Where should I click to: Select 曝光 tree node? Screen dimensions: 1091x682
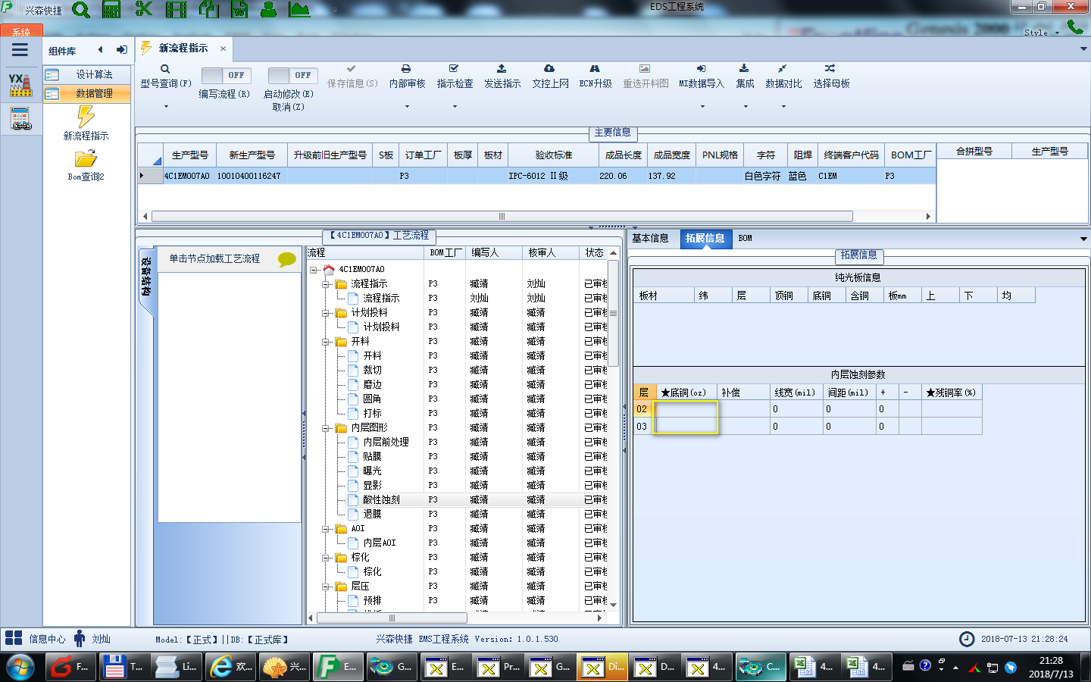[x=372, y=471]
